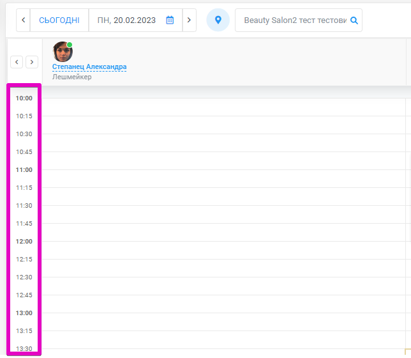411x358 pixels.
Task: Select the 10:15 time label
Action: (x=24, y=116)
